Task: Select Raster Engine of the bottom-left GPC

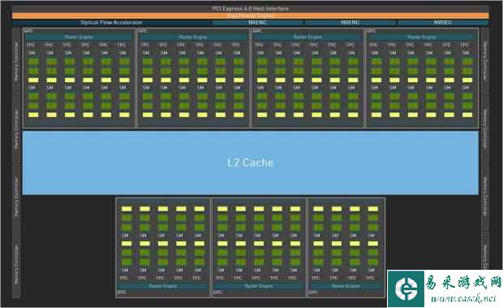Action: click(163, 285)
